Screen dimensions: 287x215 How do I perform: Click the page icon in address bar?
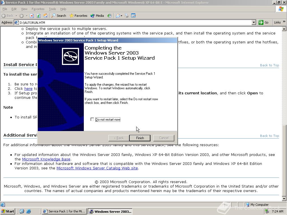[17, 22]
